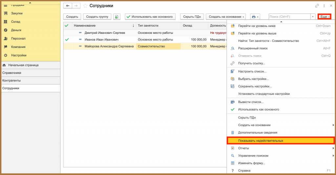This screenshot has width=336, height=175.
Task: Click the Тип занятости column header
Action: tap(158, 26)
